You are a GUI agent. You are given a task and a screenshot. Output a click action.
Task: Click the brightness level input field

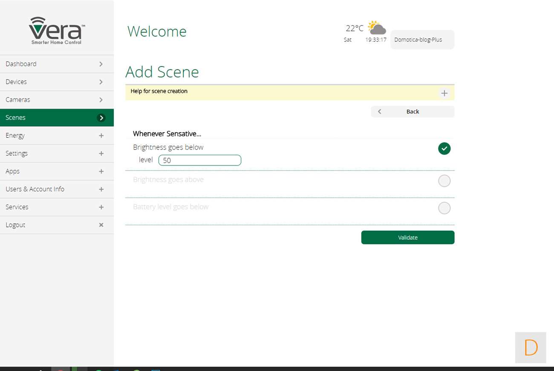pos(199,160)
